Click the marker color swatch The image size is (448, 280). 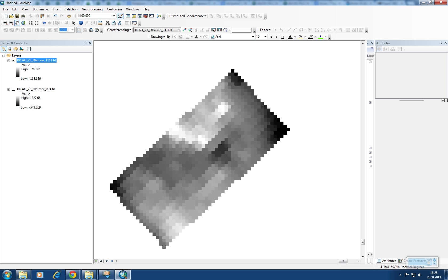click(321, 37)
